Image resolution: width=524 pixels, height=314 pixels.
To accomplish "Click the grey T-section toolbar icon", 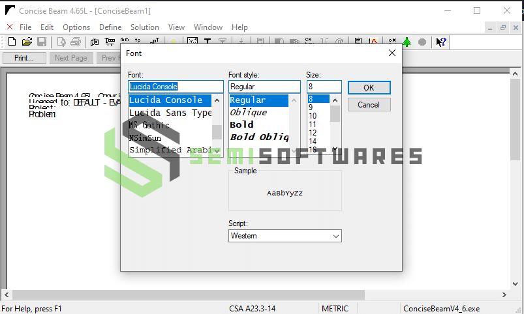I will [223, 41].
